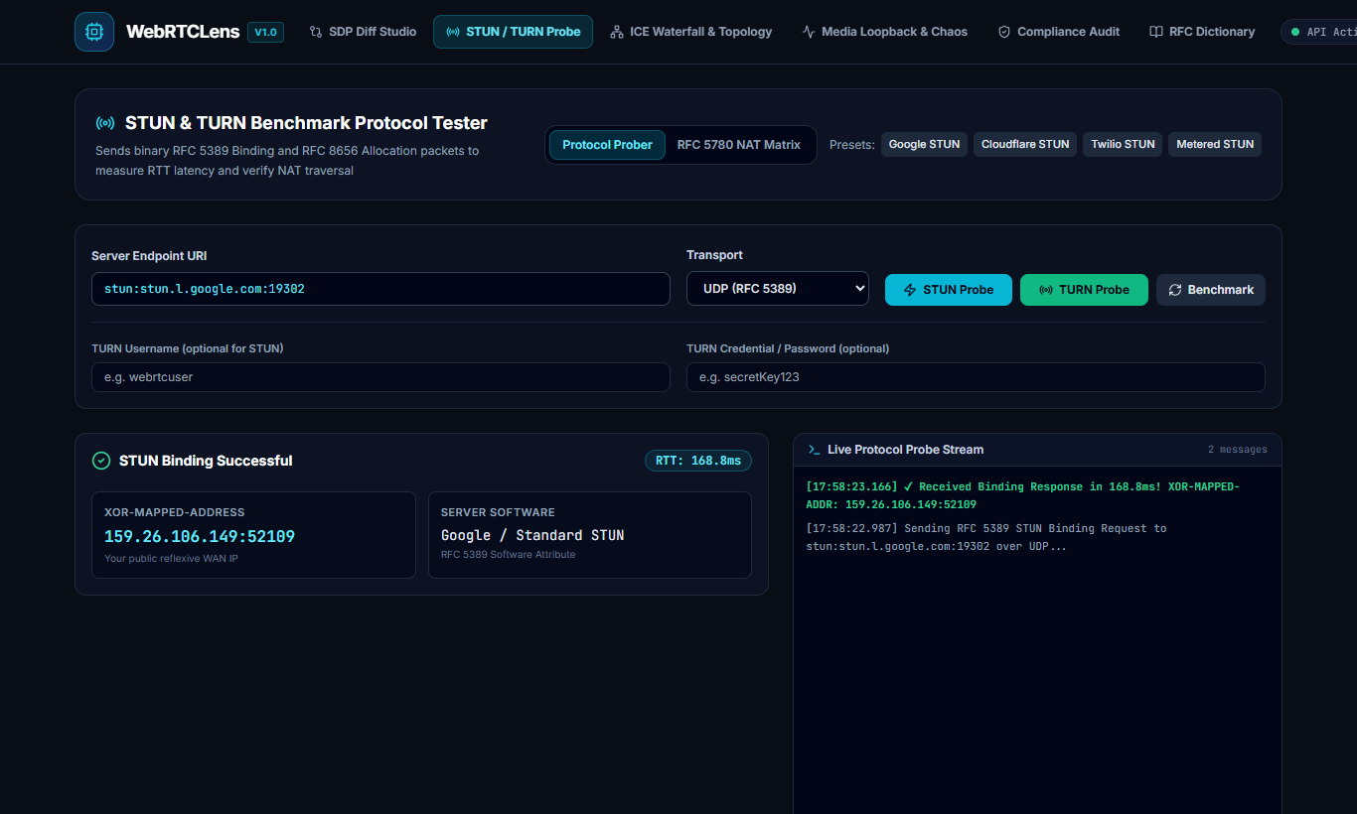Go to Media Loopback & Chaos tab
1357x814 pixels.
(x=884, y=32)
